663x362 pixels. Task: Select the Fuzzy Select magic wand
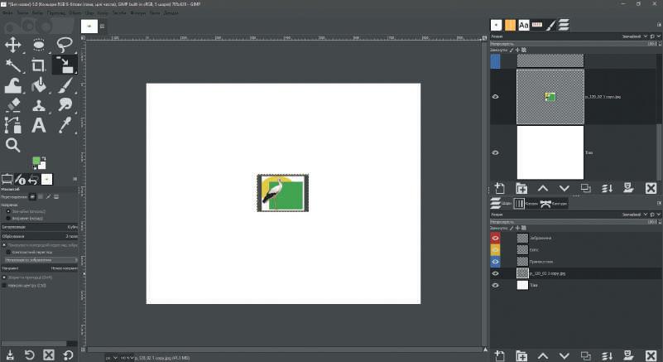click(x=13, y=65)
